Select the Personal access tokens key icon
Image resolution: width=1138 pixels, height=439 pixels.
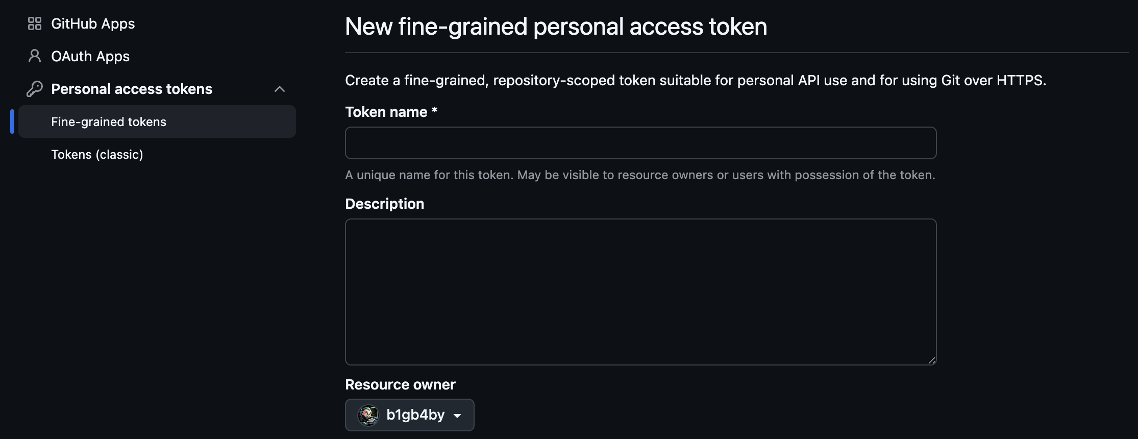pos(34,88)
